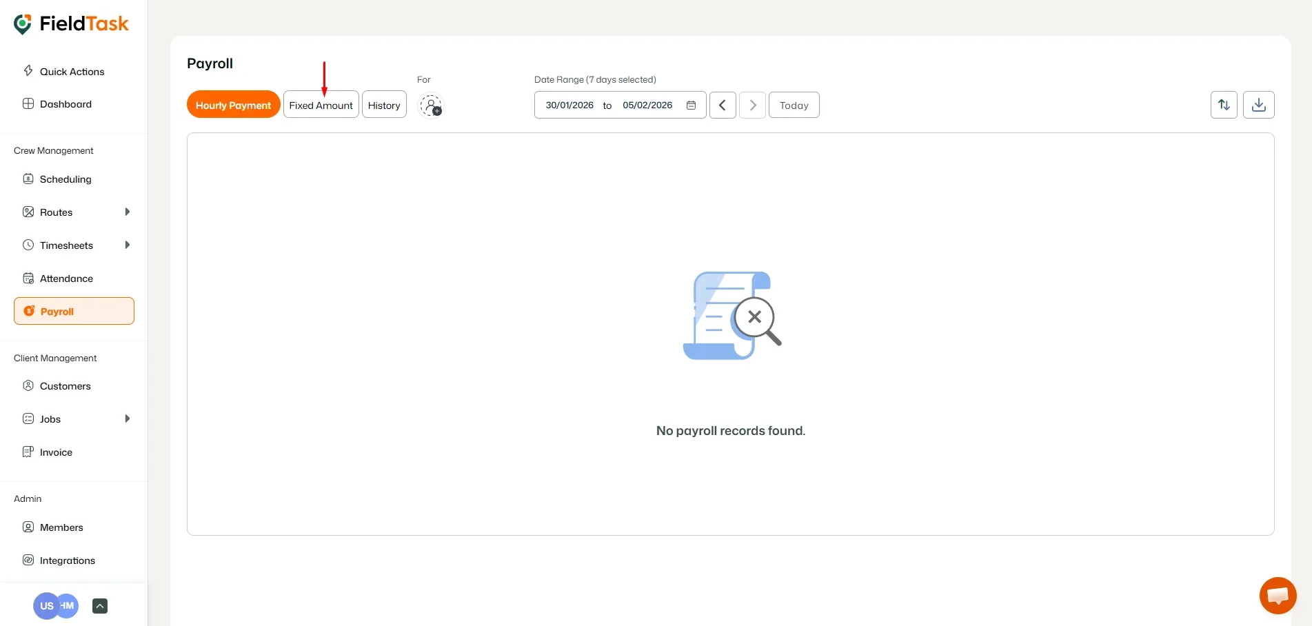
Task: Open the date range calendar picker
Action: click(691, 105)
